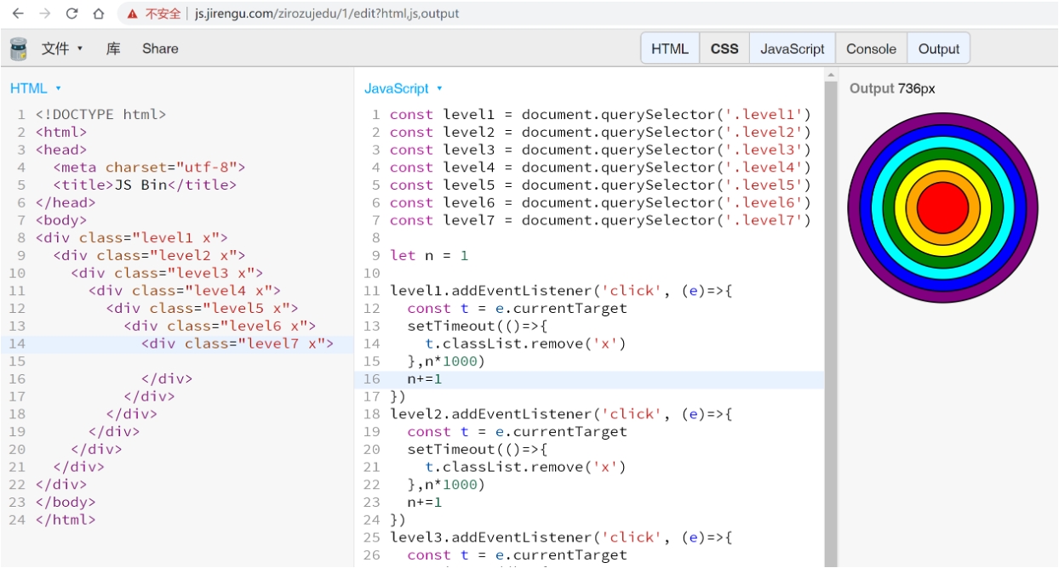Open the Share menu
This screenshot has width=1059, height=568.
(160, 48)
